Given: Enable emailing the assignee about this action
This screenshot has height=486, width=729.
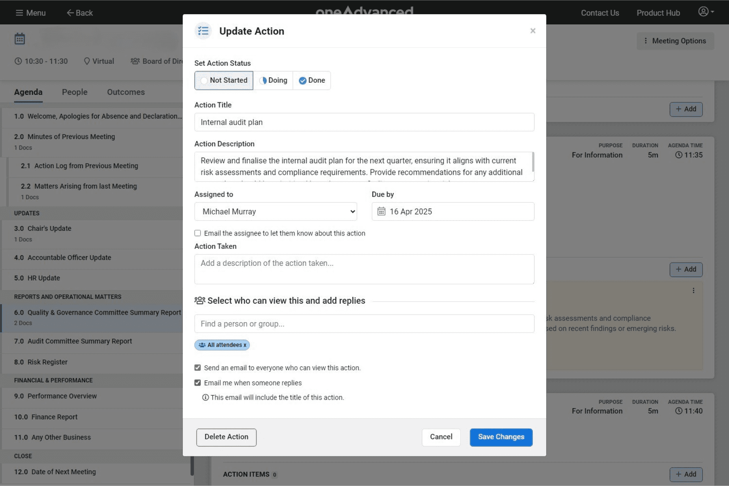Looking at the screenshot, I should click(197, 233).
